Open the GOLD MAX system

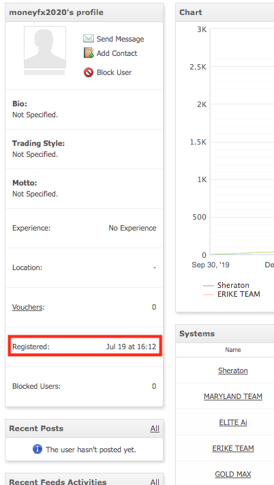click(x=233, y=474)
